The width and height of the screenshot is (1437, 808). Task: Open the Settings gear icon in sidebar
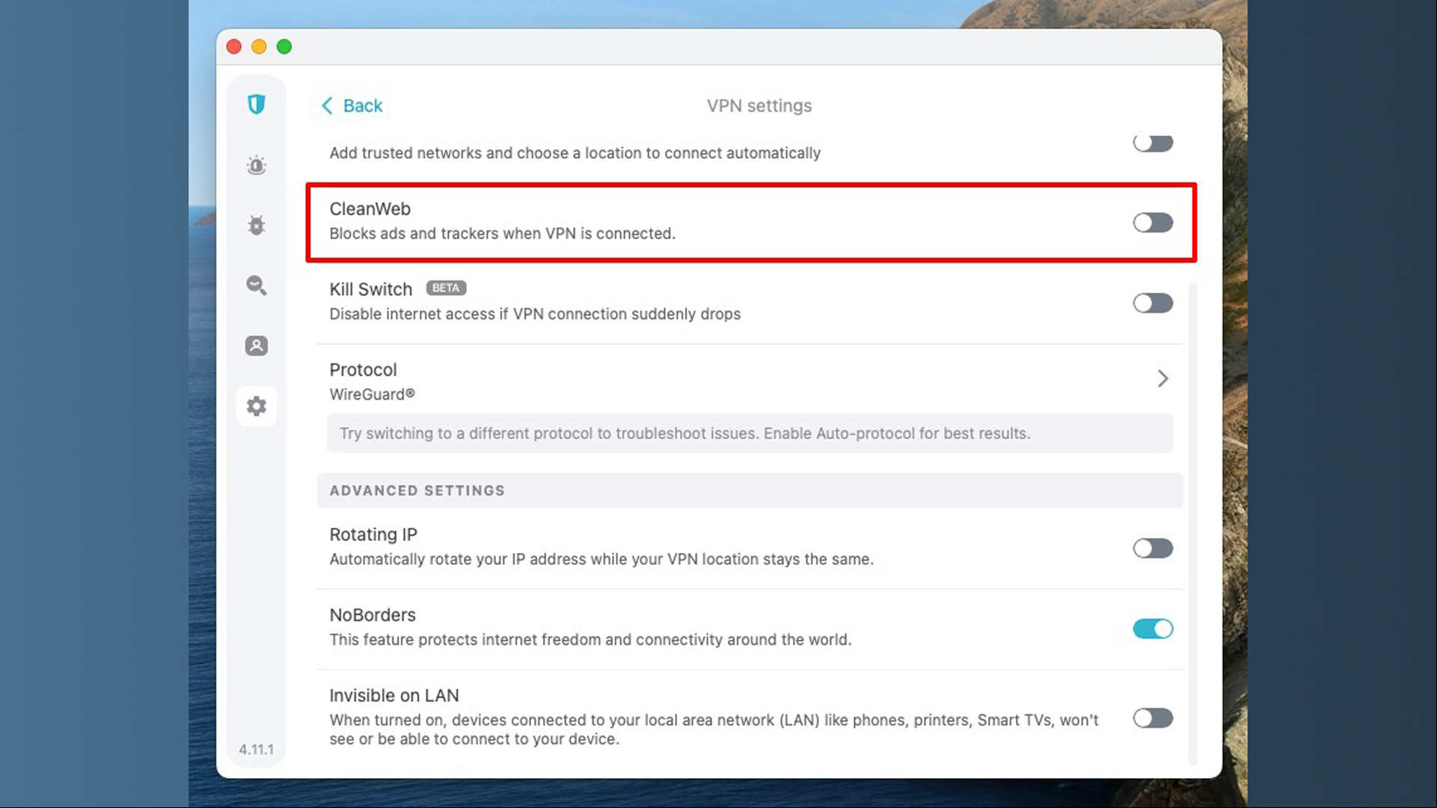[x=257, y=406]
